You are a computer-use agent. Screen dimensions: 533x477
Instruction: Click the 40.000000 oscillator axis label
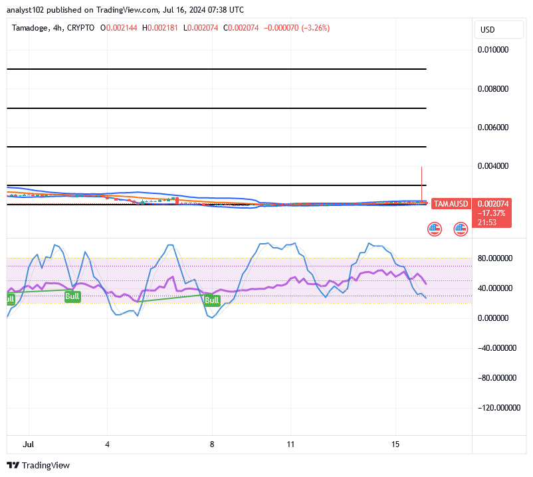[495, 288]
